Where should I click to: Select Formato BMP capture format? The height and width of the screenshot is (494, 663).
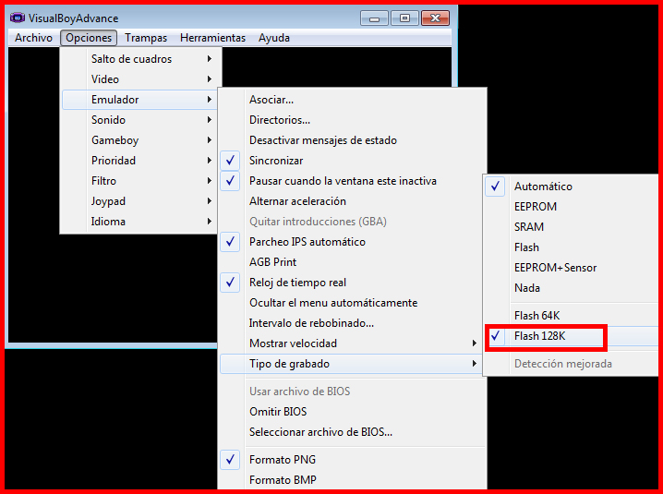(x=352, y=479)
